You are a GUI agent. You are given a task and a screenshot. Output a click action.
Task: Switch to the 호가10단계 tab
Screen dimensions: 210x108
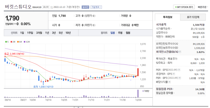[193, 17]
